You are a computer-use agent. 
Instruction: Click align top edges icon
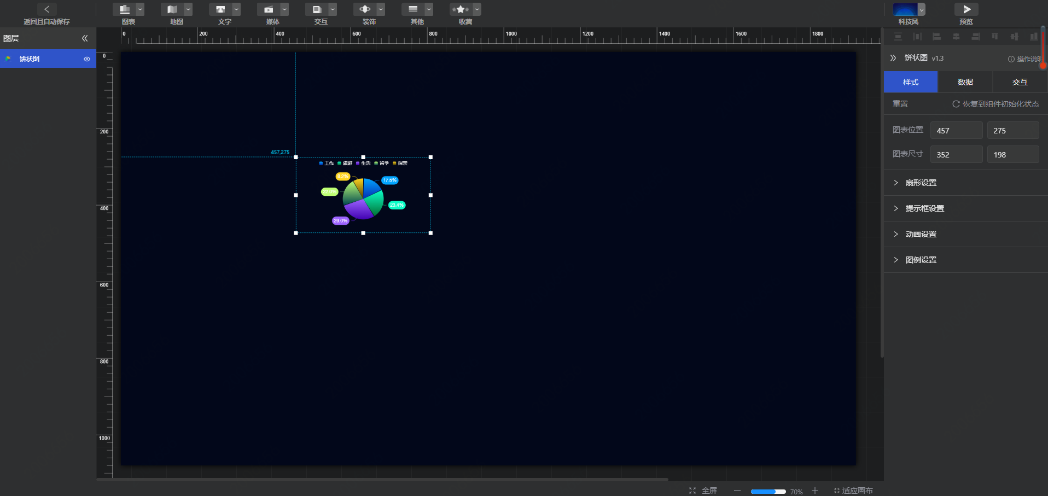click(x=995, y=37)
